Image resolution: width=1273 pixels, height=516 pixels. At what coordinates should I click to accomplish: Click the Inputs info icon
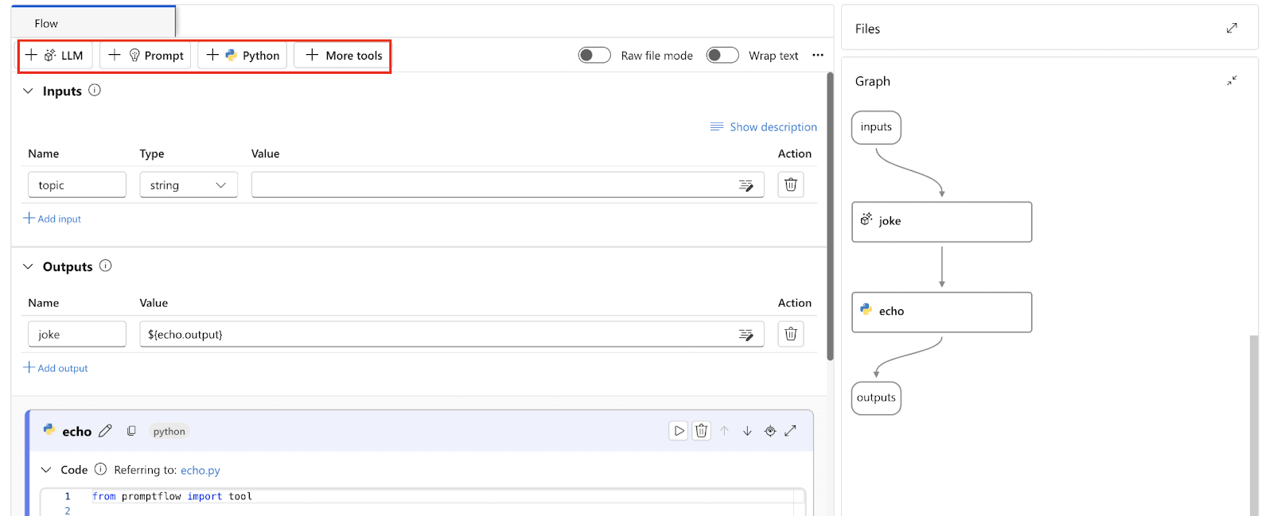click(x=95, y=90)
